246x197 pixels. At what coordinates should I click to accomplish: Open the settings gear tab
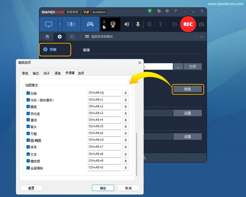click(x=60, y=37)
